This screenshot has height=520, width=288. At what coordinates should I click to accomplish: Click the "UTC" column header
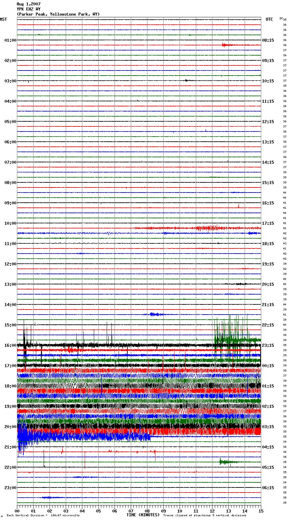click(x=269, y=19)
